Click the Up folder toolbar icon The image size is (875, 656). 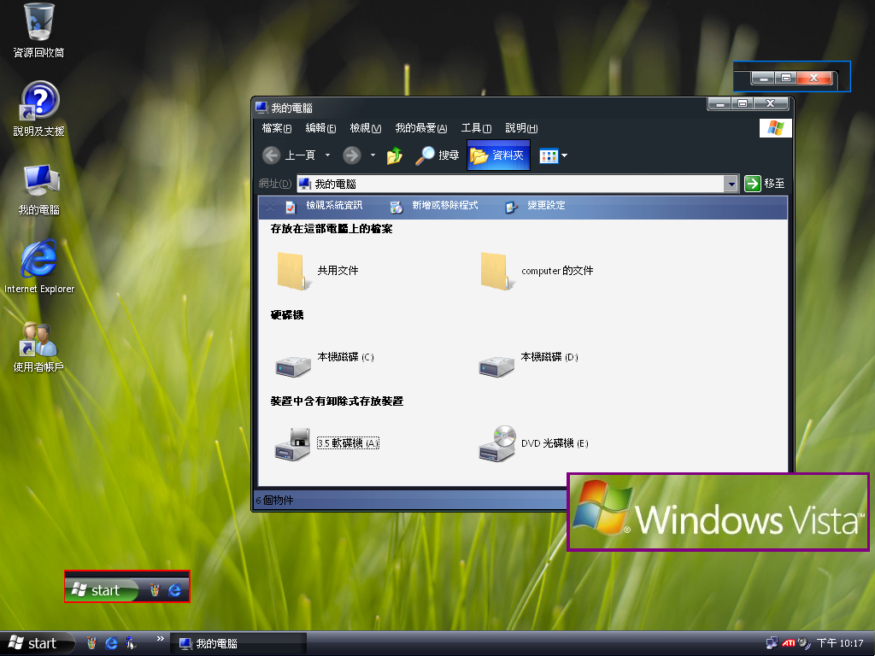(394, 155)
